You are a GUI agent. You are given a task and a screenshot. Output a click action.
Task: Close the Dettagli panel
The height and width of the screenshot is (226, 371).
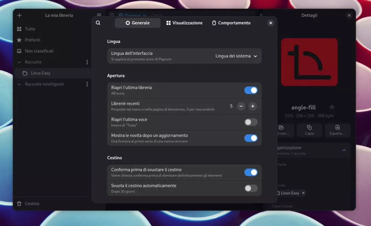[x=349, y=15]
